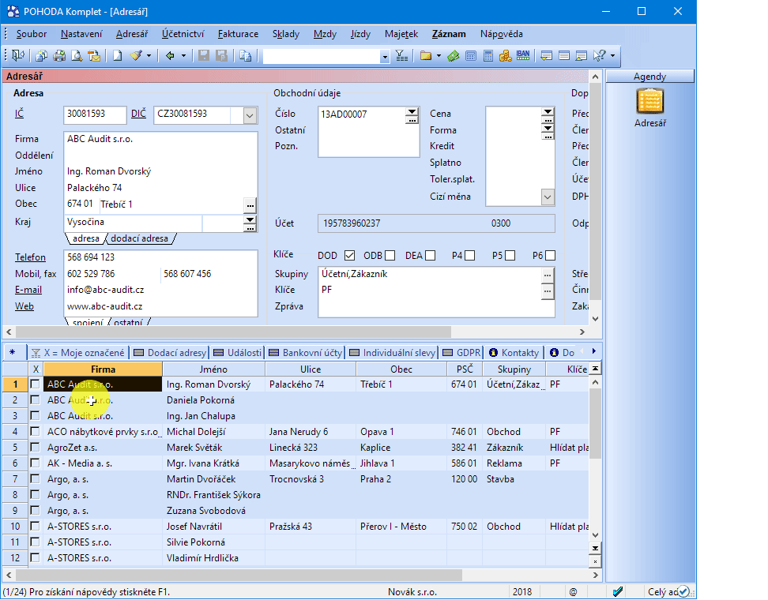This screenshot has width=768, height=600.
Task: Click the exit agenda door icon
Action: pyautogui.click(x=18, y=55)
